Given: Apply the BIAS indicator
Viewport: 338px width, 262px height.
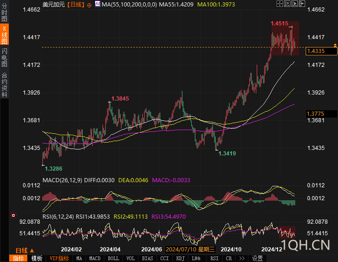Looking at the screenshot, I should click(147, 258).
